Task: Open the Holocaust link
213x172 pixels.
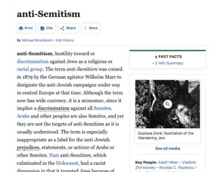Action: click(x=67, y=163)
